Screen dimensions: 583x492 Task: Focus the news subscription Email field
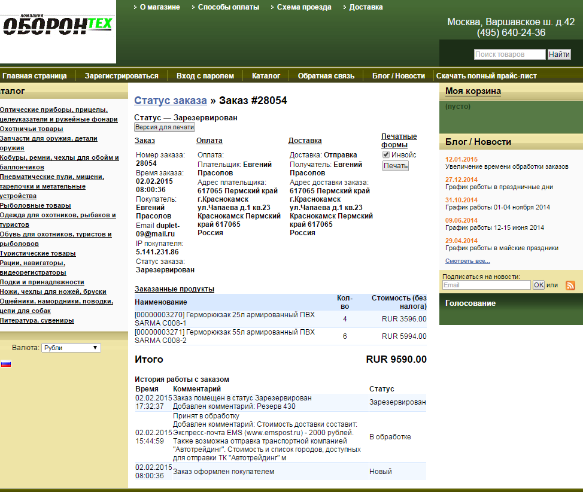486,285
